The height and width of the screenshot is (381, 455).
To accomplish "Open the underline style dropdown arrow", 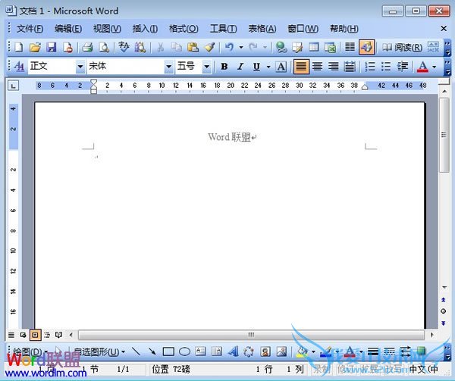I will click(x=268, y=67).
